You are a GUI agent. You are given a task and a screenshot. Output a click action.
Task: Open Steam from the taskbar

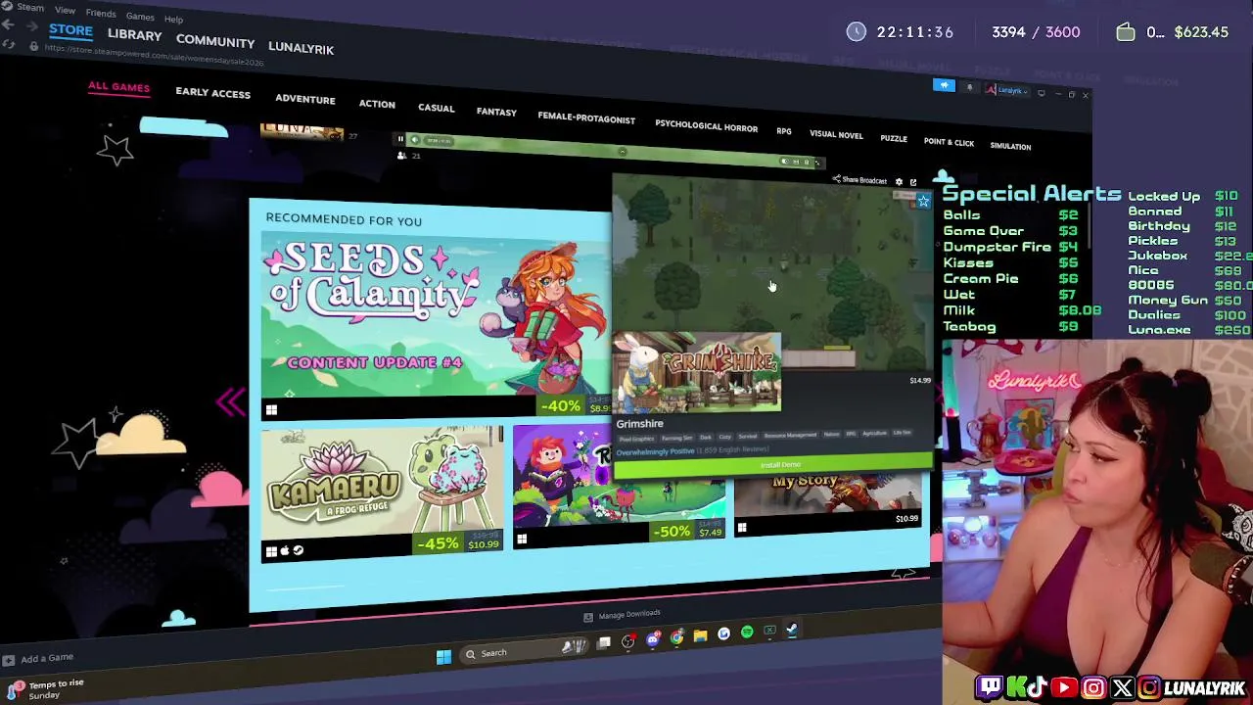[x=791, y=631]
